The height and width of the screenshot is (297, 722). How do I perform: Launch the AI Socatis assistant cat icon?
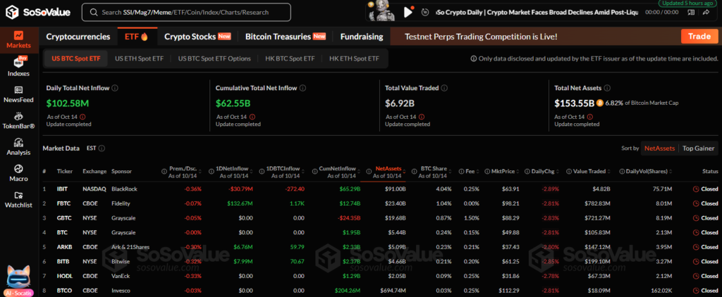[x=17, y=277]
